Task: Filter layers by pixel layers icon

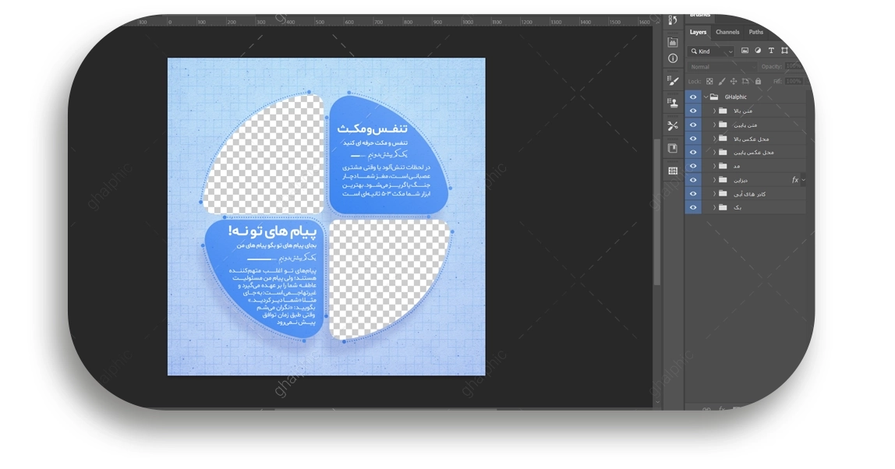Action: point(745,51)
